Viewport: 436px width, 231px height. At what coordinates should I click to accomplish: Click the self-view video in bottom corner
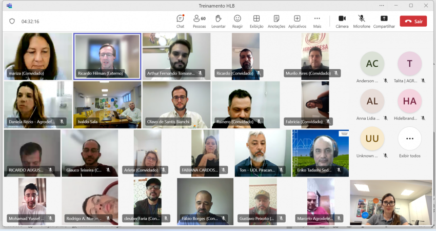(391, 202)
